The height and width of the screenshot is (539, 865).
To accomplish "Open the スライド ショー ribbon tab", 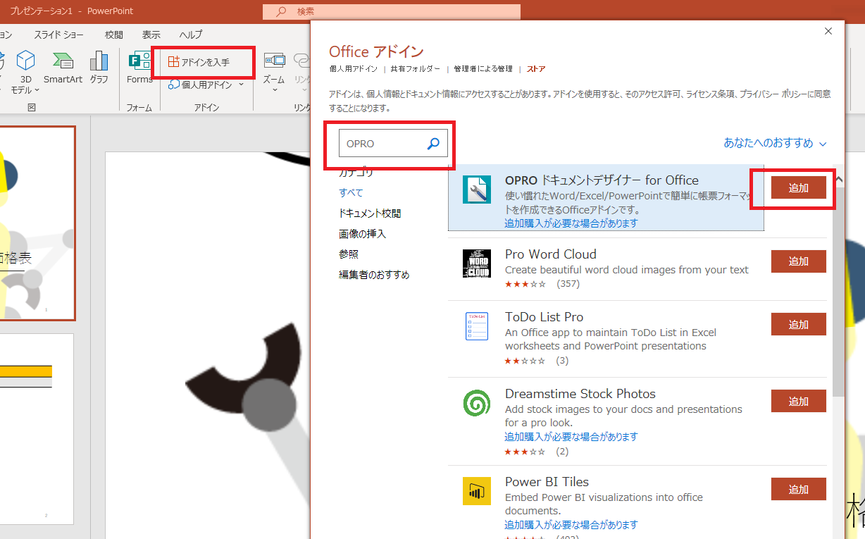I will [58, 35].
